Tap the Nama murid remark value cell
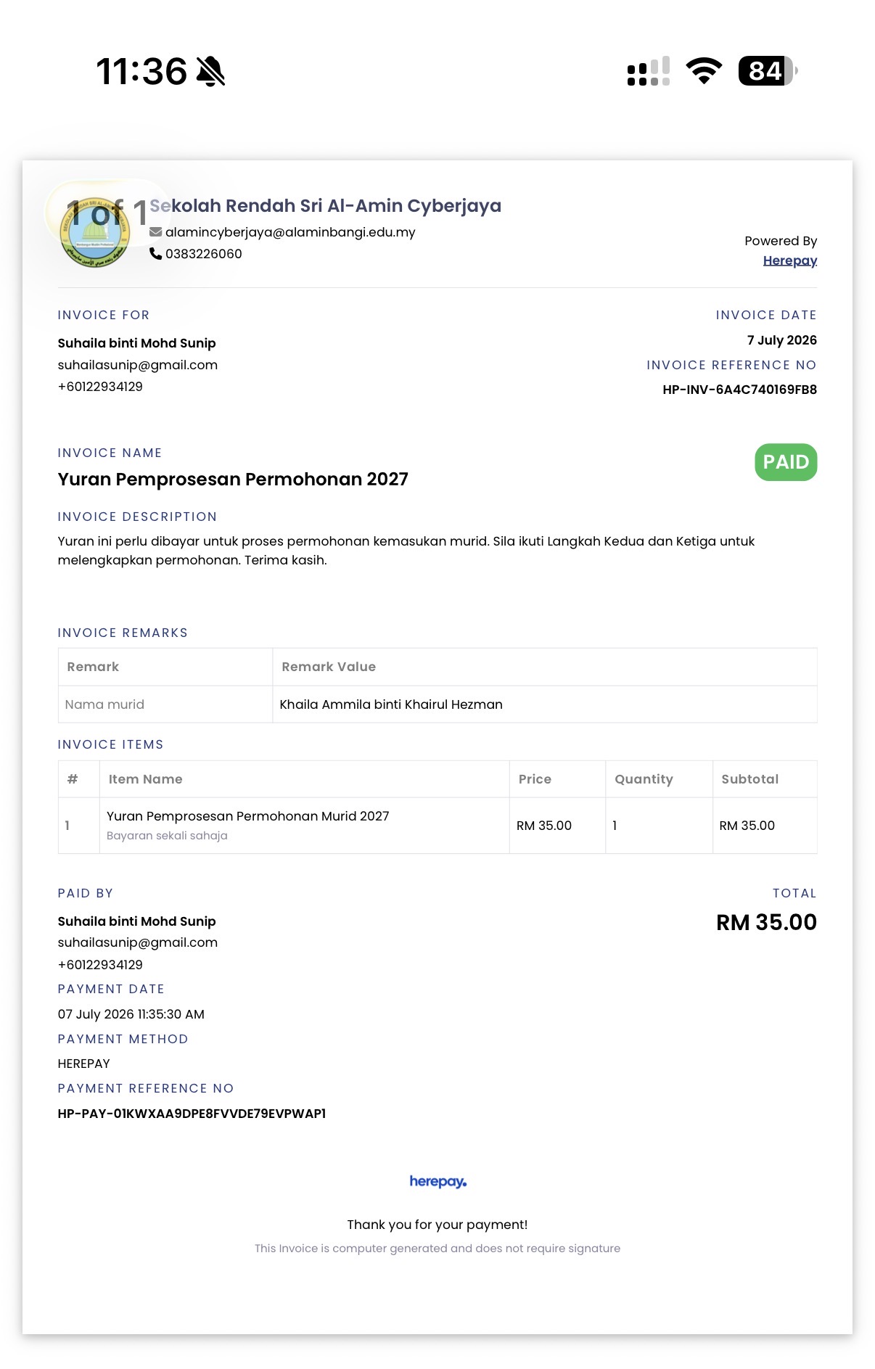 (x=545, y=704)
